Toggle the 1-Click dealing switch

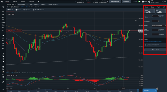139,2
